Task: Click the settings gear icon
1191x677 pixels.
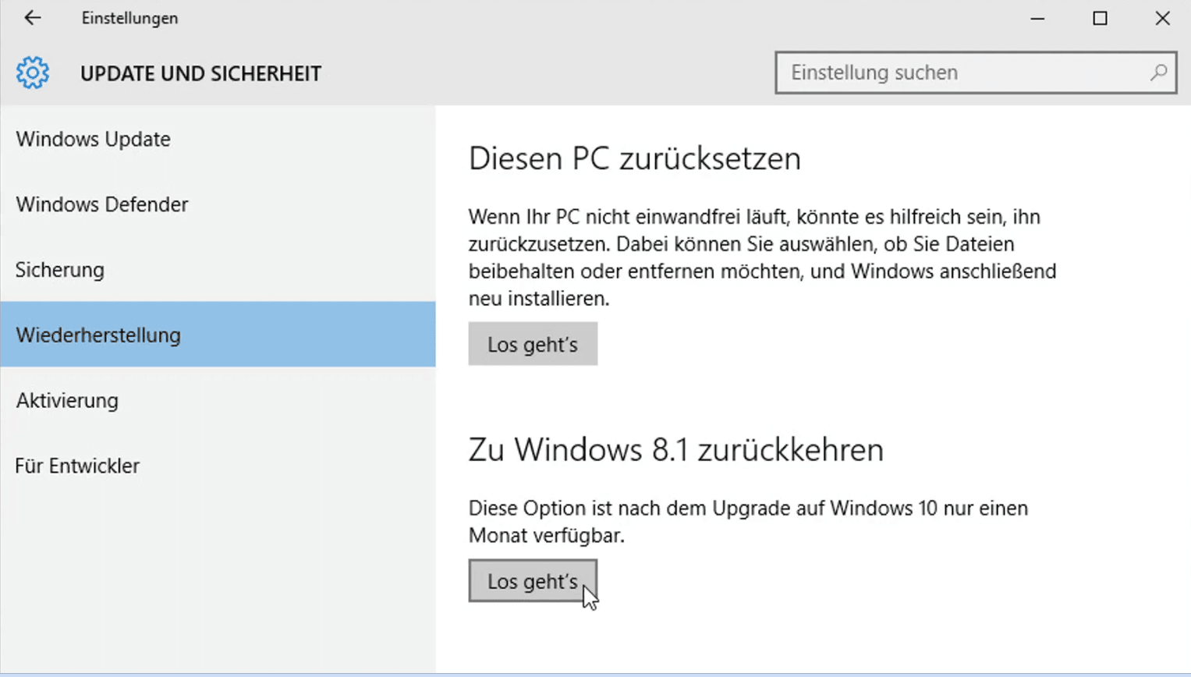Action: click(x=33, y=73)
